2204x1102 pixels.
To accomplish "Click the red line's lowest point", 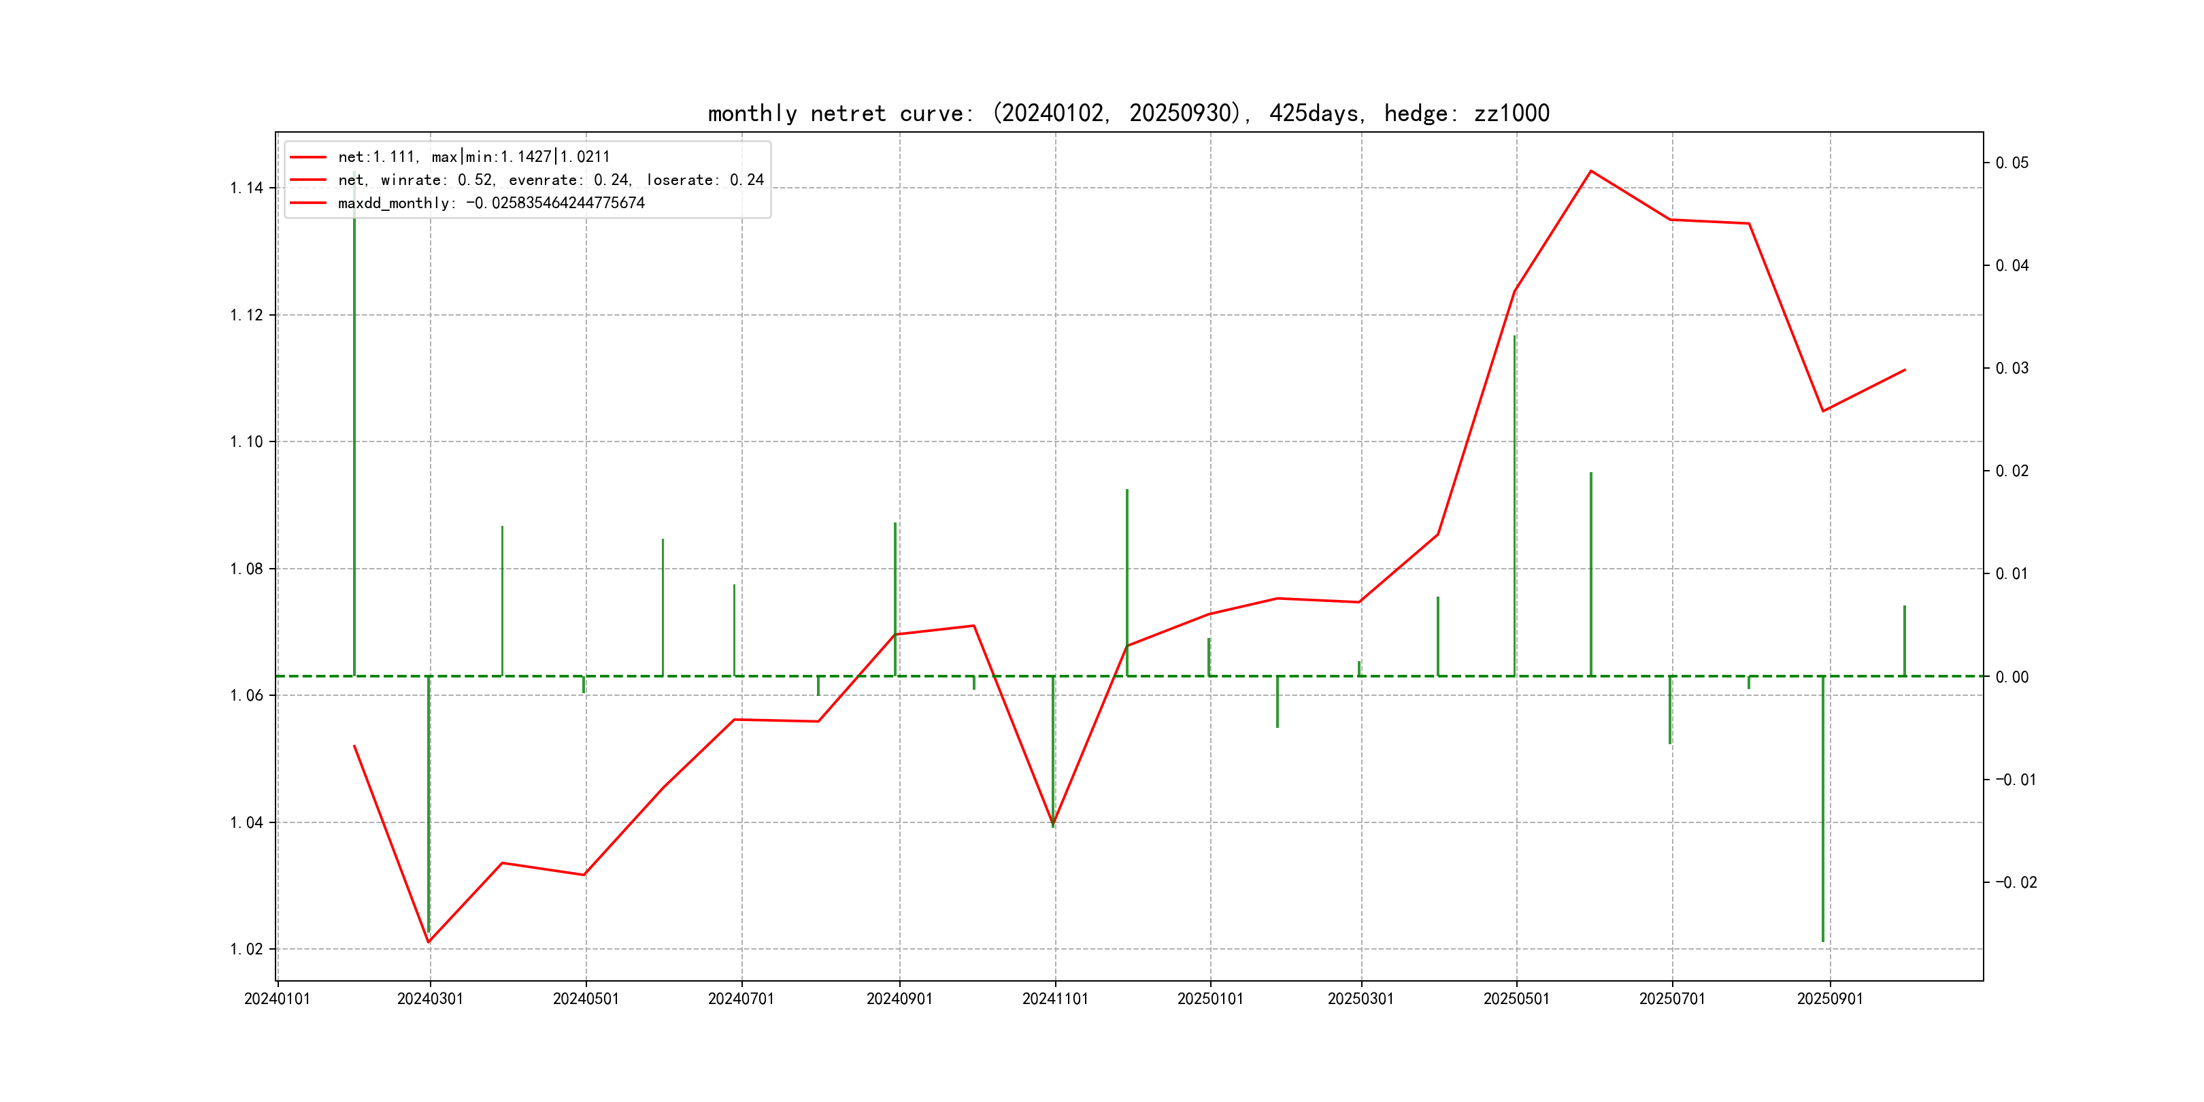I will (429, 942).
